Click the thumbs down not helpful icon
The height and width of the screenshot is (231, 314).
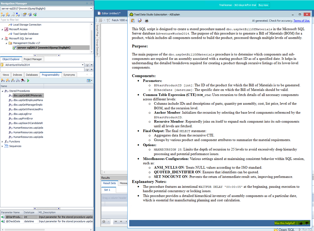pyautogui.click(x=307, y=223)
